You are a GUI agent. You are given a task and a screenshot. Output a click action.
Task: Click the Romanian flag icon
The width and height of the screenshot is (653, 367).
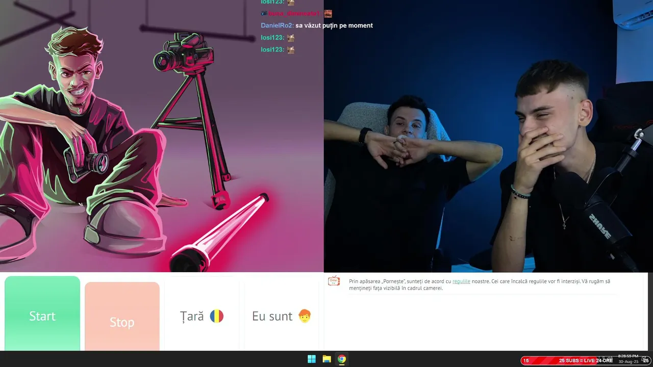tap(217, 316)
